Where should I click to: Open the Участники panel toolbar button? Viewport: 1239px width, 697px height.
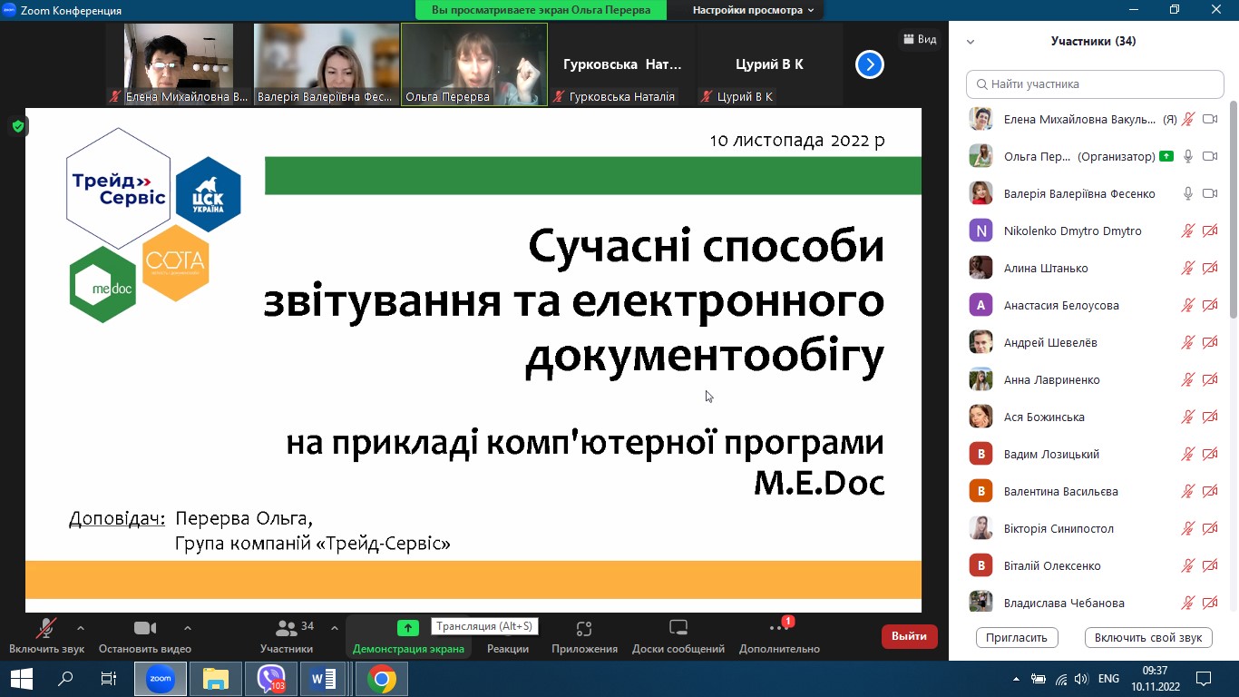coord(287,636)
